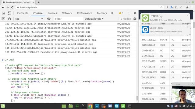Open the Elements tab

click(x=23, y=13)
